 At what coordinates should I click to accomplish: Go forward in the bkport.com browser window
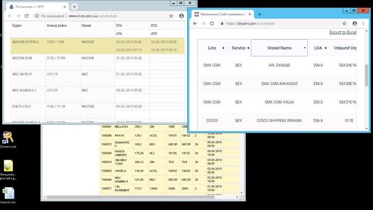tap(203, 23)
